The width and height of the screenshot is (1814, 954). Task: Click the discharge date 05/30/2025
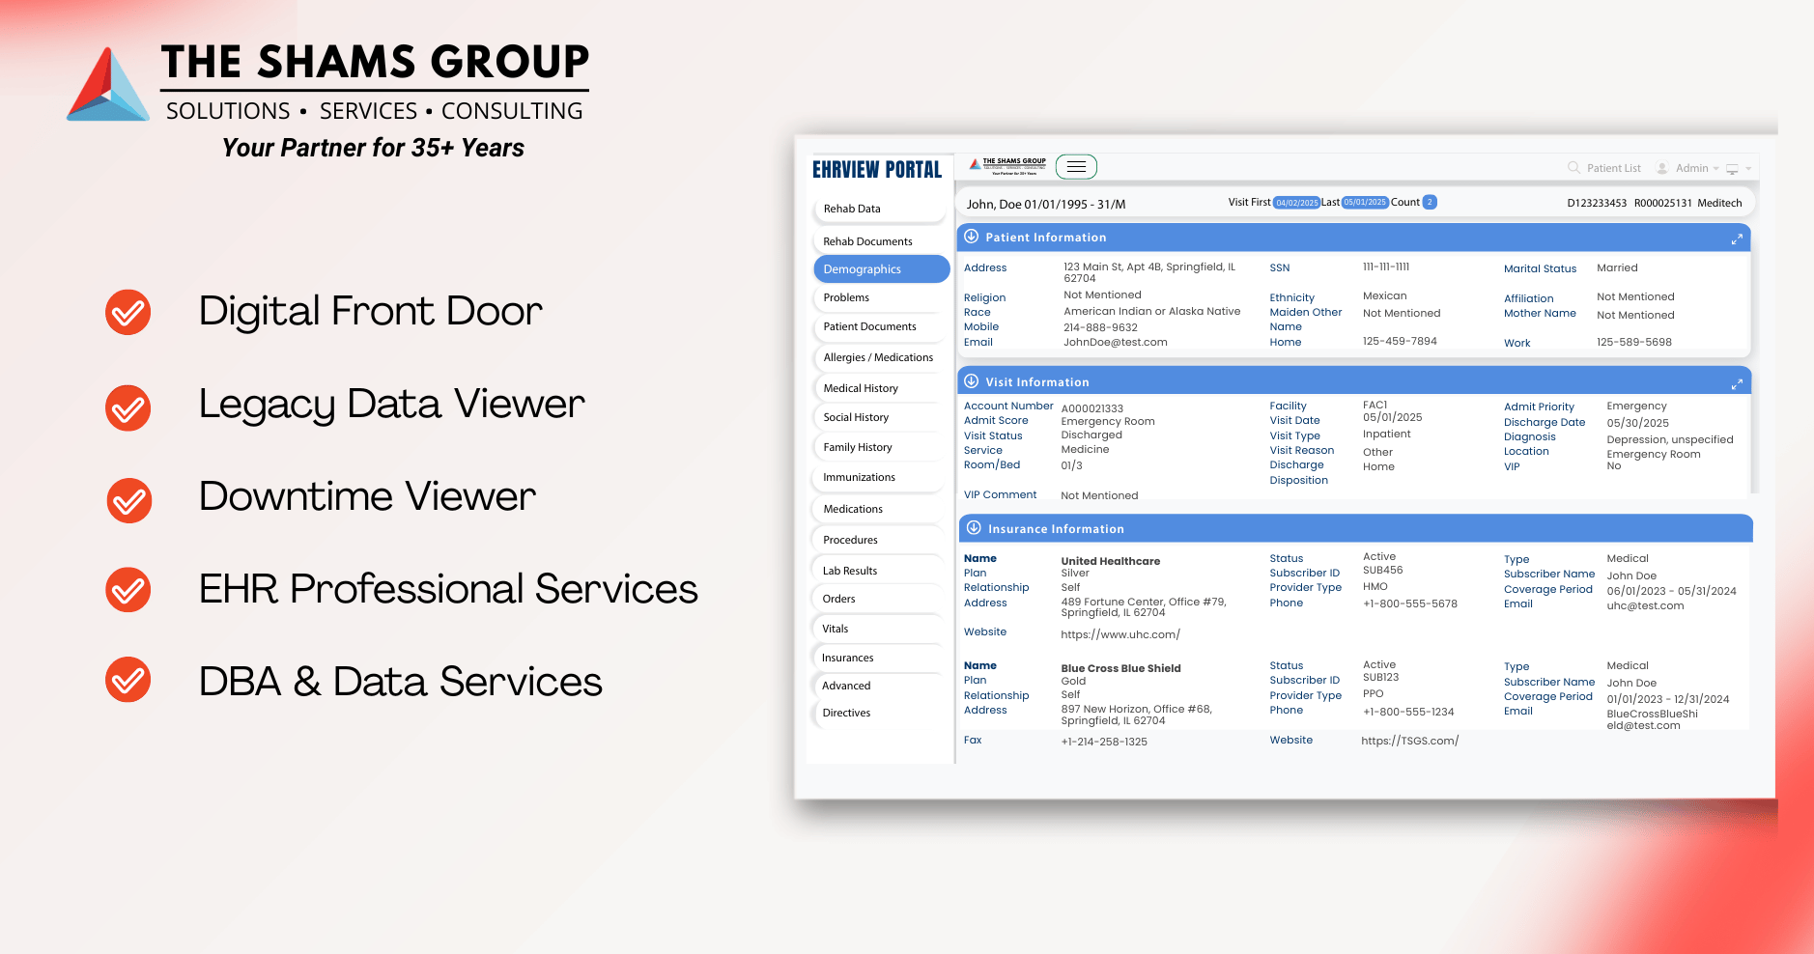pyautogui.click(x=1637, y=423)
